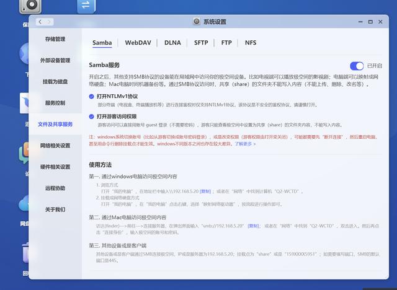Click the system settings gear icon in title
The image size is (397, 290).
coord(197,22)
